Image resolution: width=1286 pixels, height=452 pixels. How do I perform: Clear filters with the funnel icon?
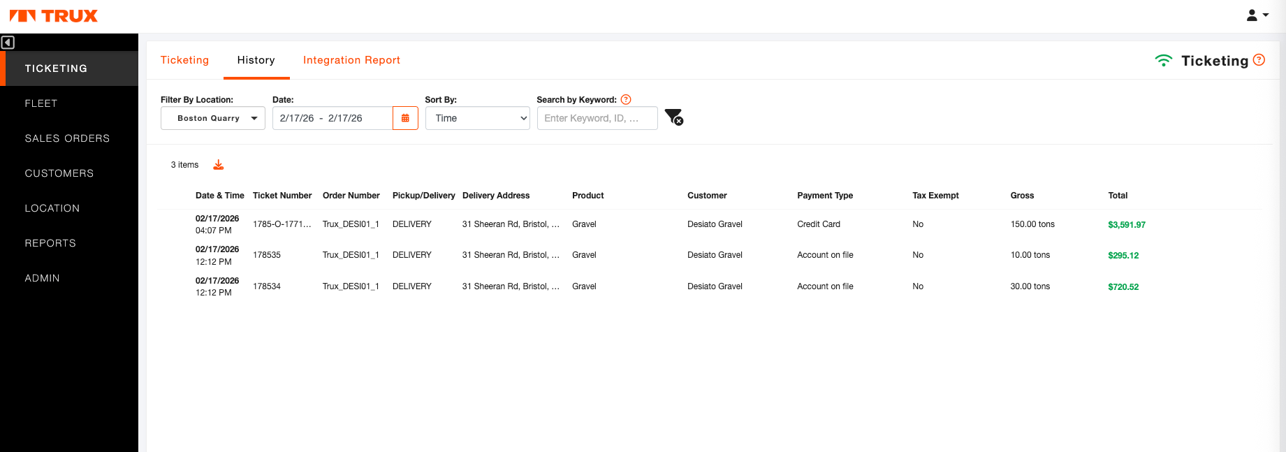673,117
